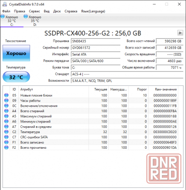This screenshot has height=190, width=186.
Task: Click total host writes value 412659 GB
Action: pyautogui.click(x=170, y=48)
